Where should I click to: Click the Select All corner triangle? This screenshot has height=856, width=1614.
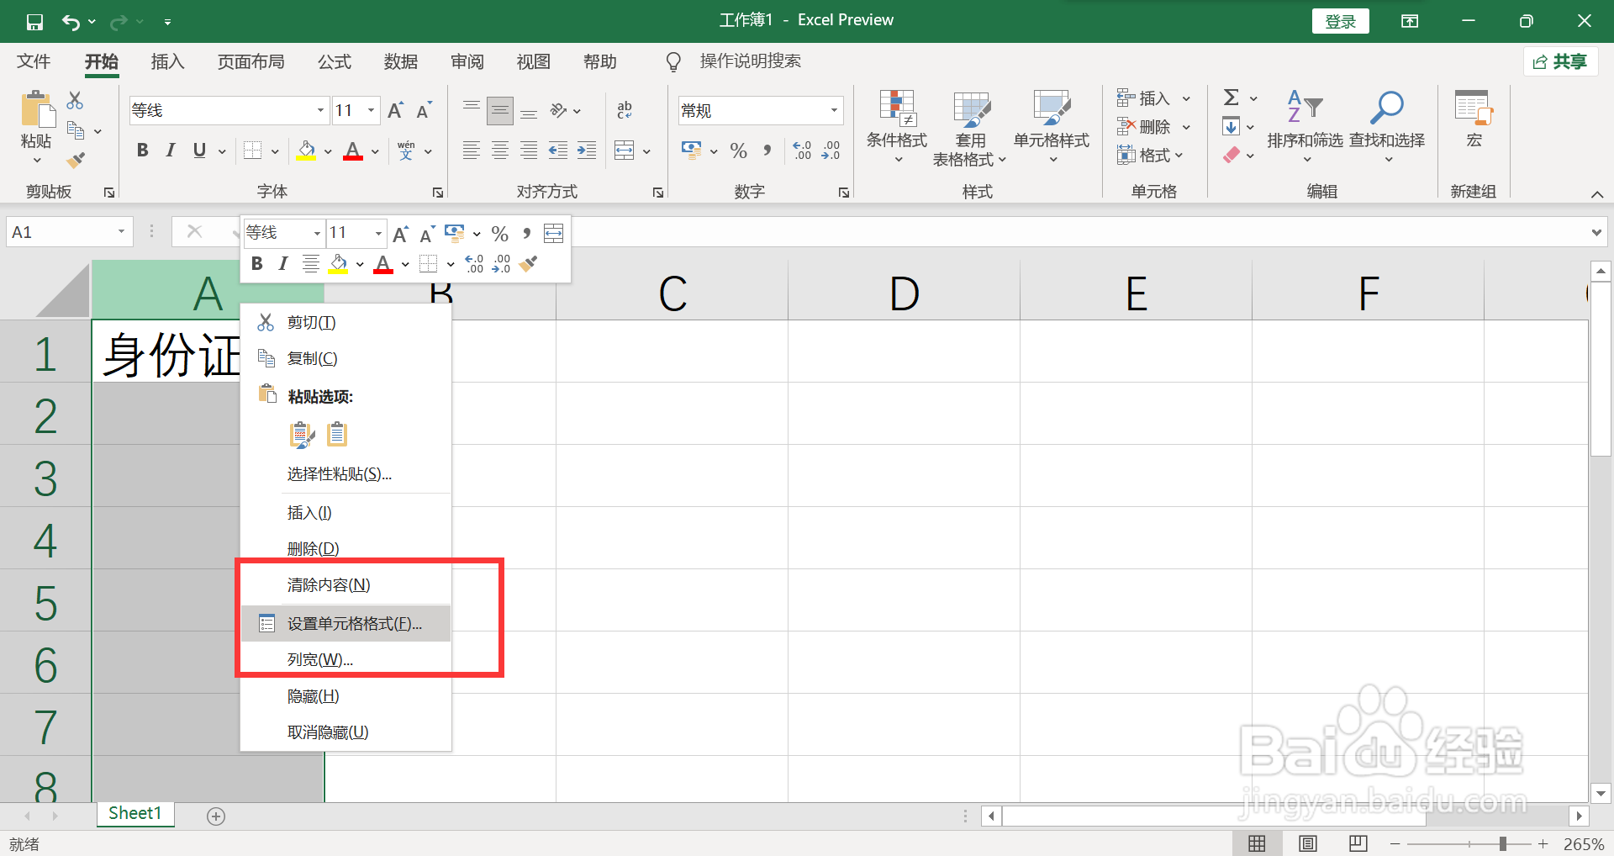(x=64, y=289)
